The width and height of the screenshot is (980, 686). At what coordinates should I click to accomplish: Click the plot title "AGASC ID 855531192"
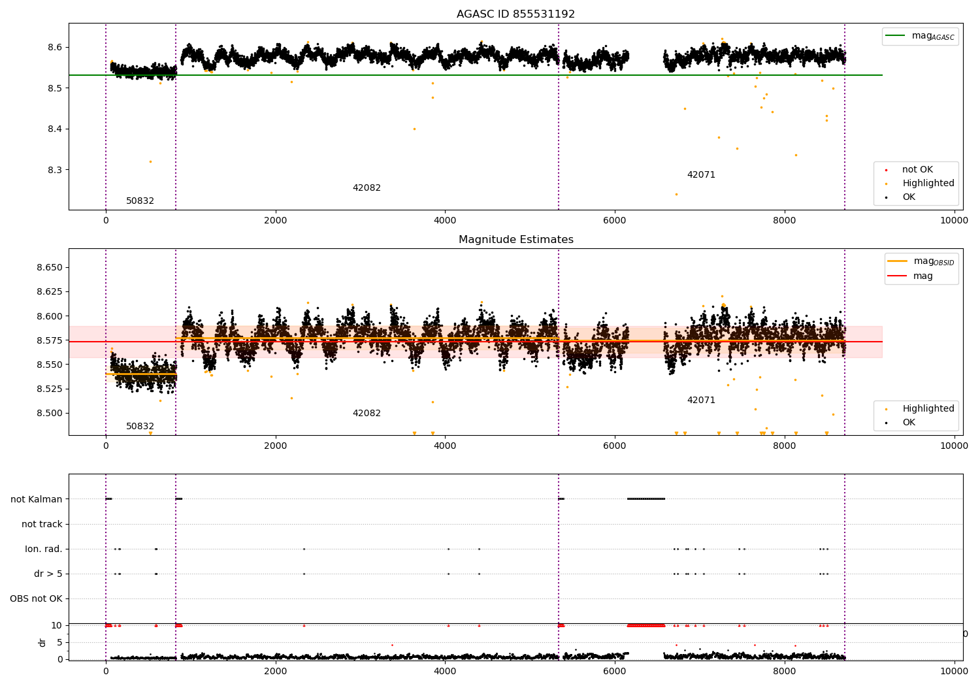(515, 14)
